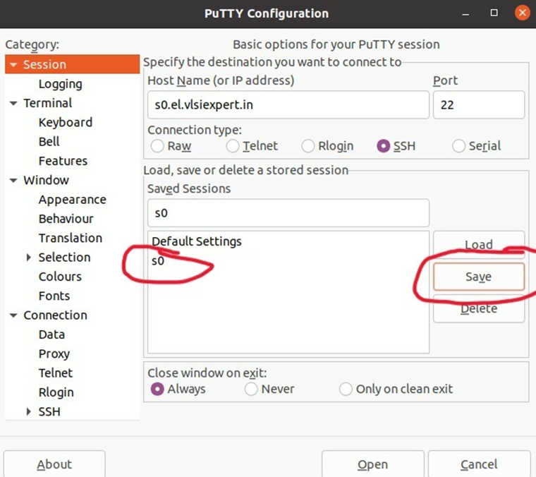This screenshot has width=536, height=477.
Task: Open the SSH connection now
Action: tap(372, 464)
